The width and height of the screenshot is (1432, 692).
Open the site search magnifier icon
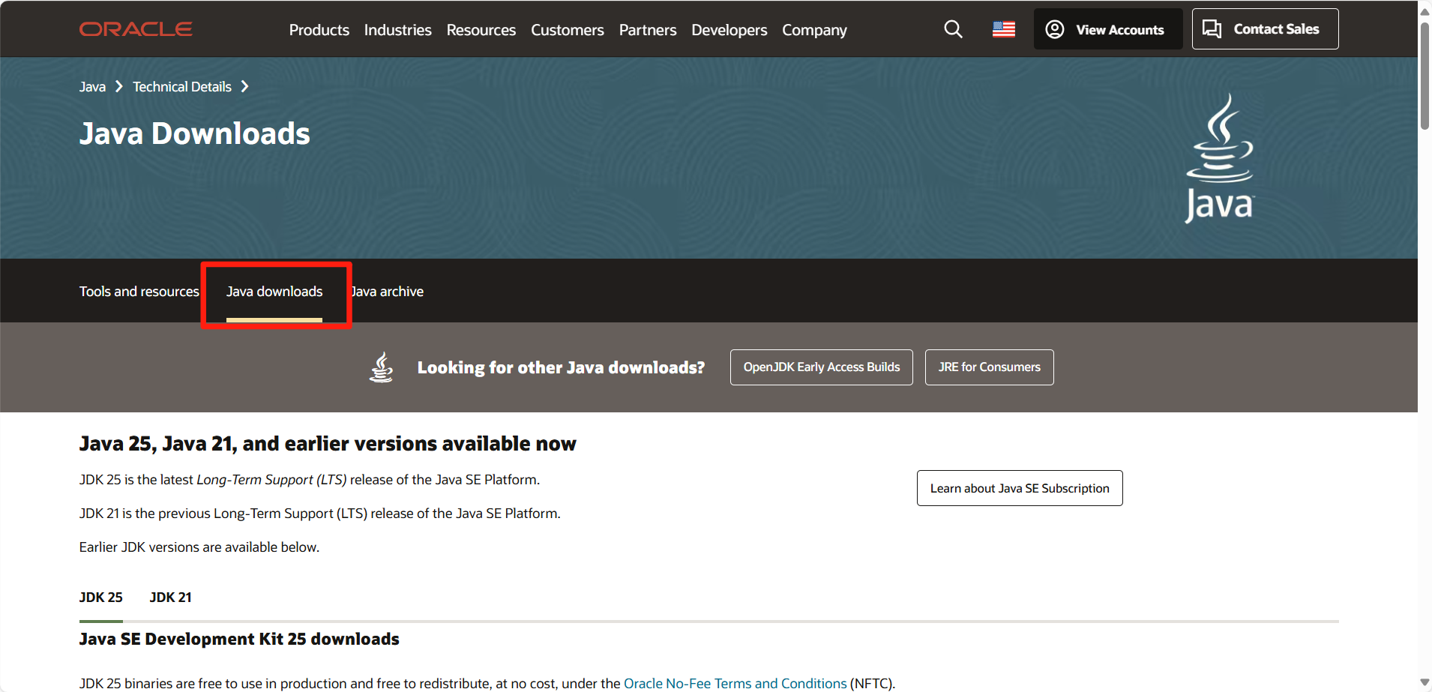coord(953,29)
